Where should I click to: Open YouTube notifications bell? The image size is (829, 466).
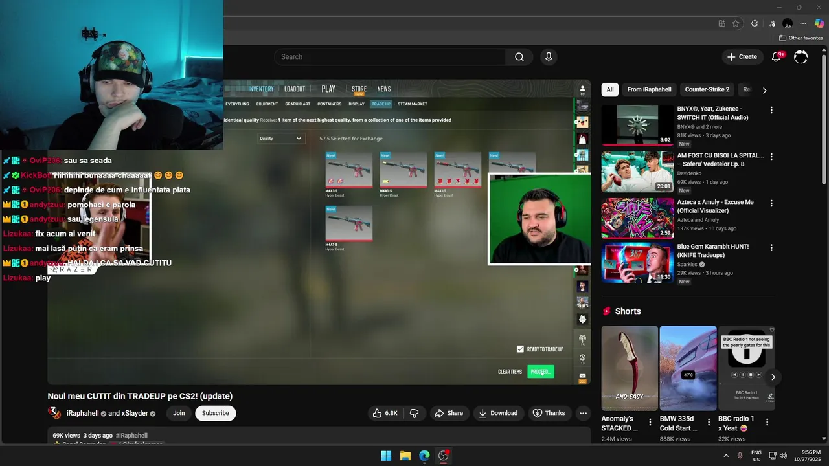point(776,57)
